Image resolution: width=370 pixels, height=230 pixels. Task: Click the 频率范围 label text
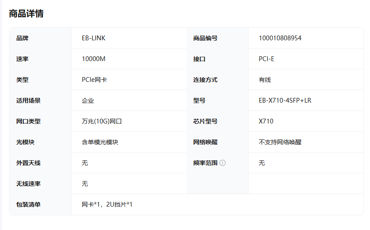[205, 163]
